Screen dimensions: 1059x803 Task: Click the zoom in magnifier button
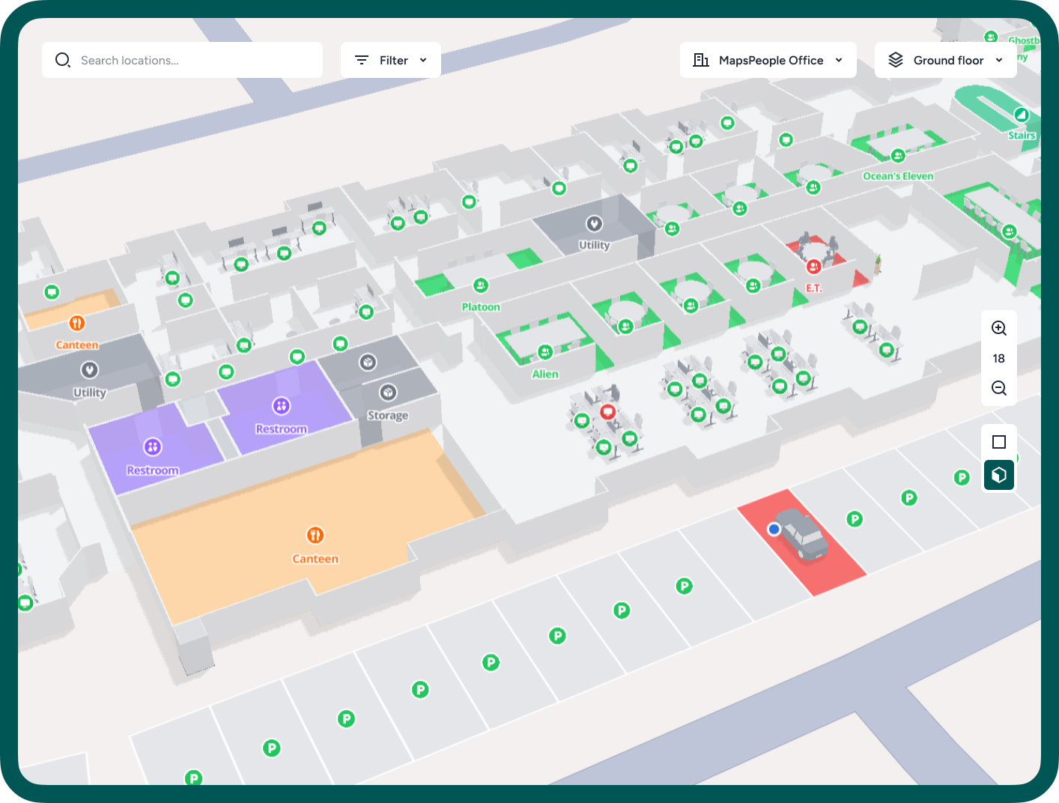998,328
